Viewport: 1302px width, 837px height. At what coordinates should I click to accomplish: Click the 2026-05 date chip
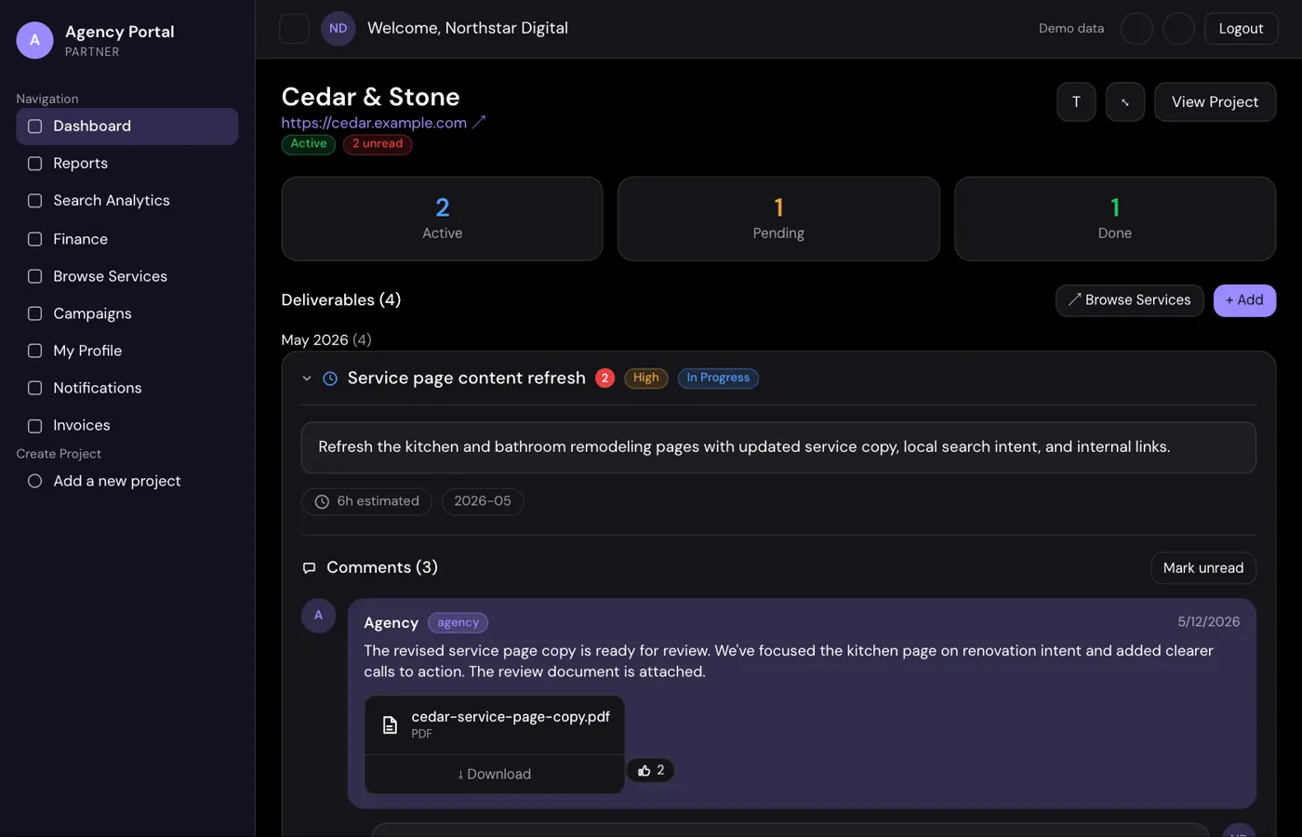[483, 501]
